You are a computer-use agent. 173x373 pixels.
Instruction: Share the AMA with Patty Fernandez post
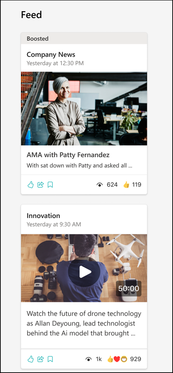pyautogui.click(x=40, y=185)
